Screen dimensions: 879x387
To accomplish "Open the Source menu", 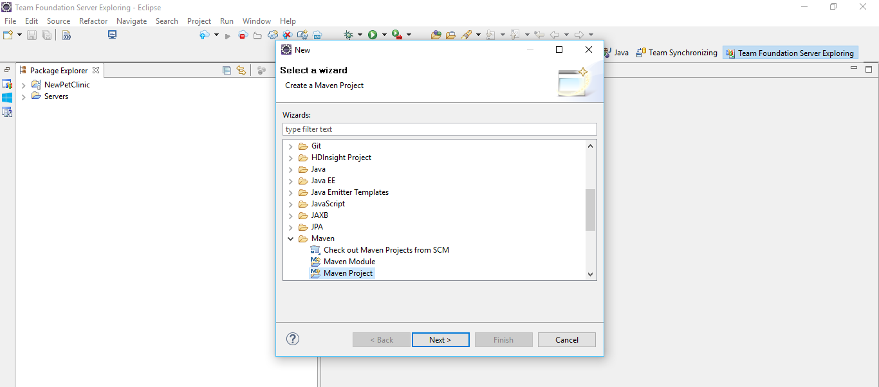I will click(59, 21).
